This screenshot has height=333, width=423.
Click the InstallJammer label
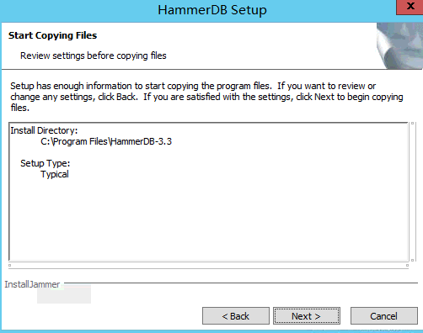coord(32,284)
